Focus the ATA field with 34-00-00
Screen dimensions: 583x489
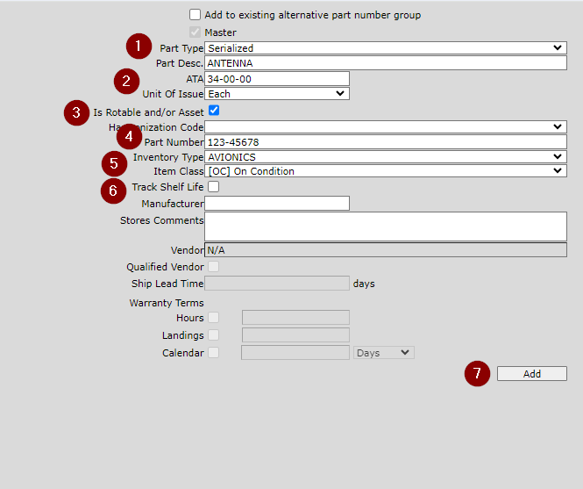click(276, 79)
